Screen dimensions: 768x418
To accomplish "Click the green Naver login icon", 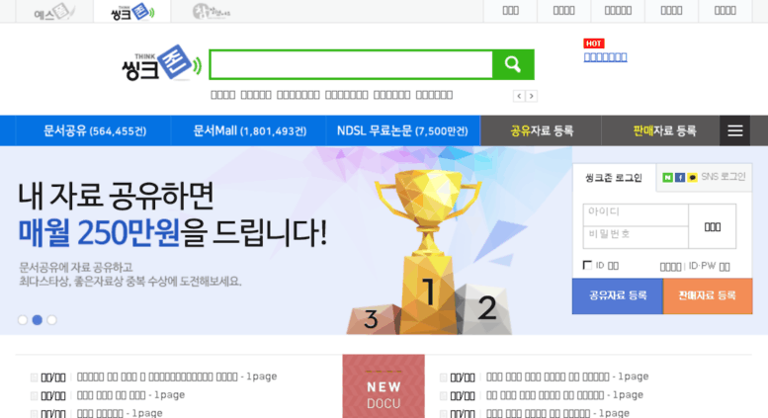I will (x=667, y=177).
